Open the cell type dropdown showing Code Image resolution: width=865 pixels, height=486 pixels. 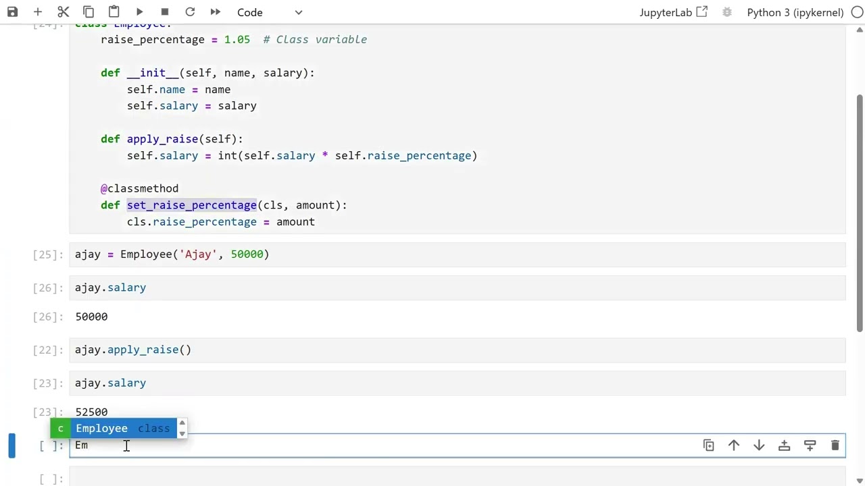pyautogui.click(x=270, y=12)
